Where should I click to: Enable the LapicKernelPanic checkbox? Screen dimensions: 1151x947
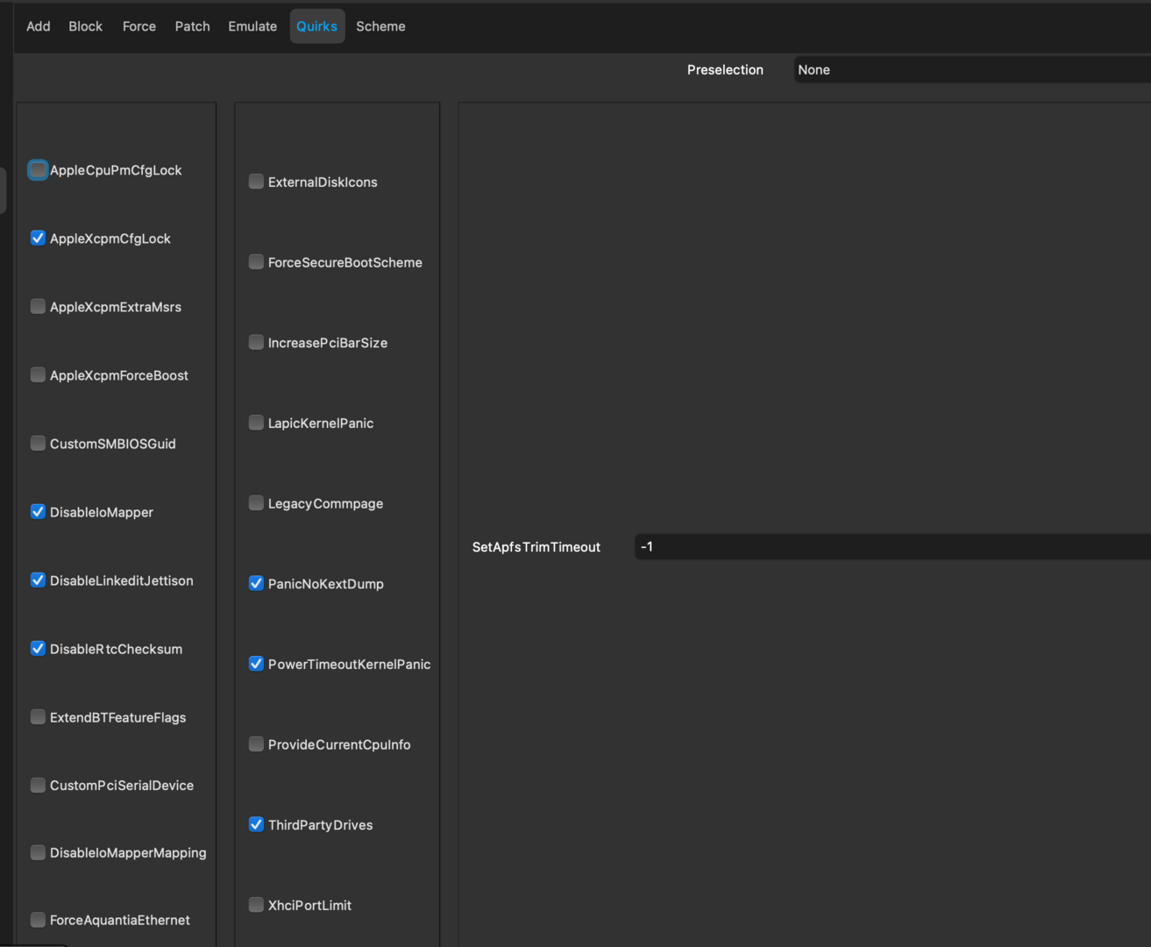point(256,424)
